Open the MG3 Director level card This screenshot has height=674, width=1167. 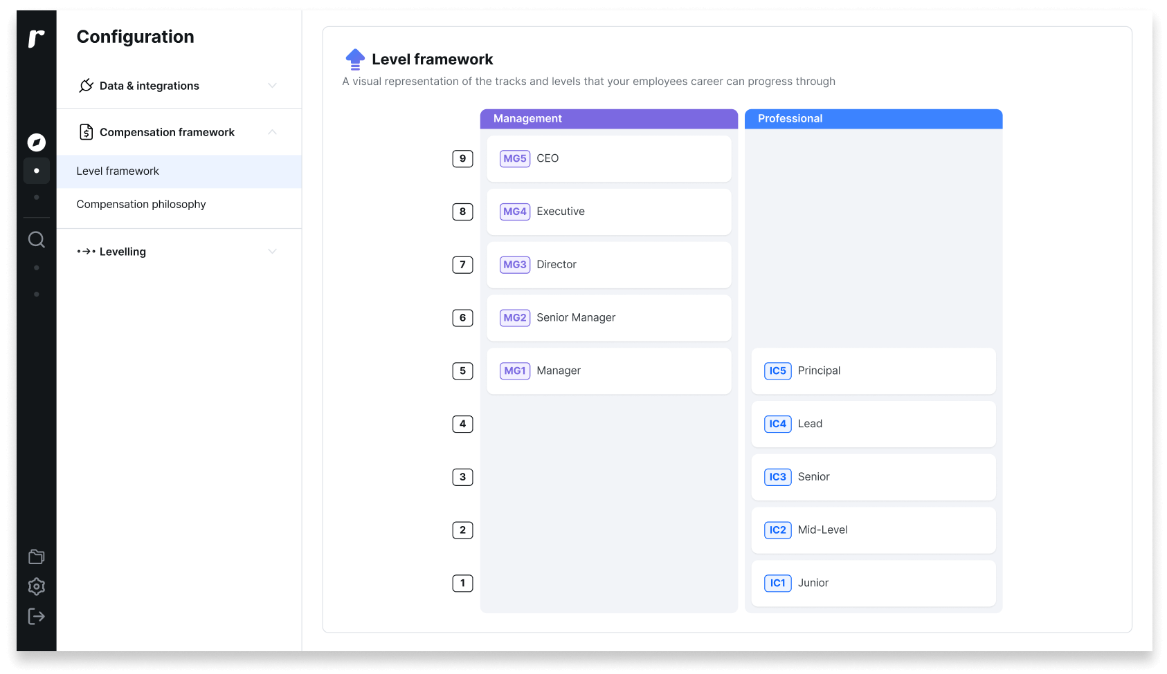click(609, 265)
